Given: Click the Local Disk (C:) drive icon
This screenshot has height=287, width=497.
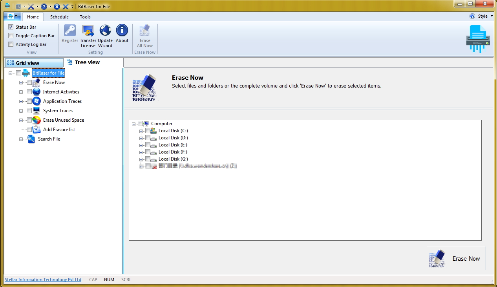Looking at the screenshot, I should [153, 131].
